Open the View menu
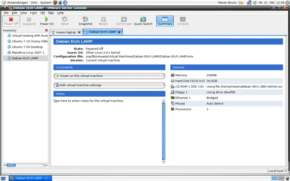290x181 pixels. click(x=24, y=13)
